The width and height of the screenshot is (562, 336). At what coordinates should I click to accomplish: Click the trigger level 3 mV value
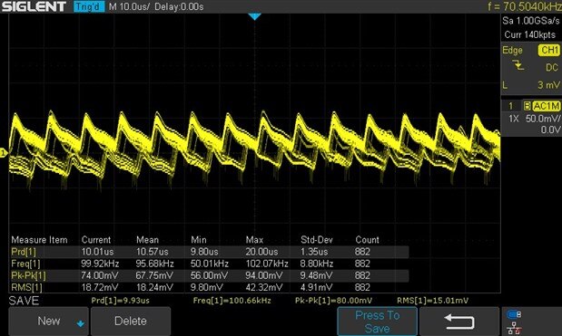(x=548, y=85)
